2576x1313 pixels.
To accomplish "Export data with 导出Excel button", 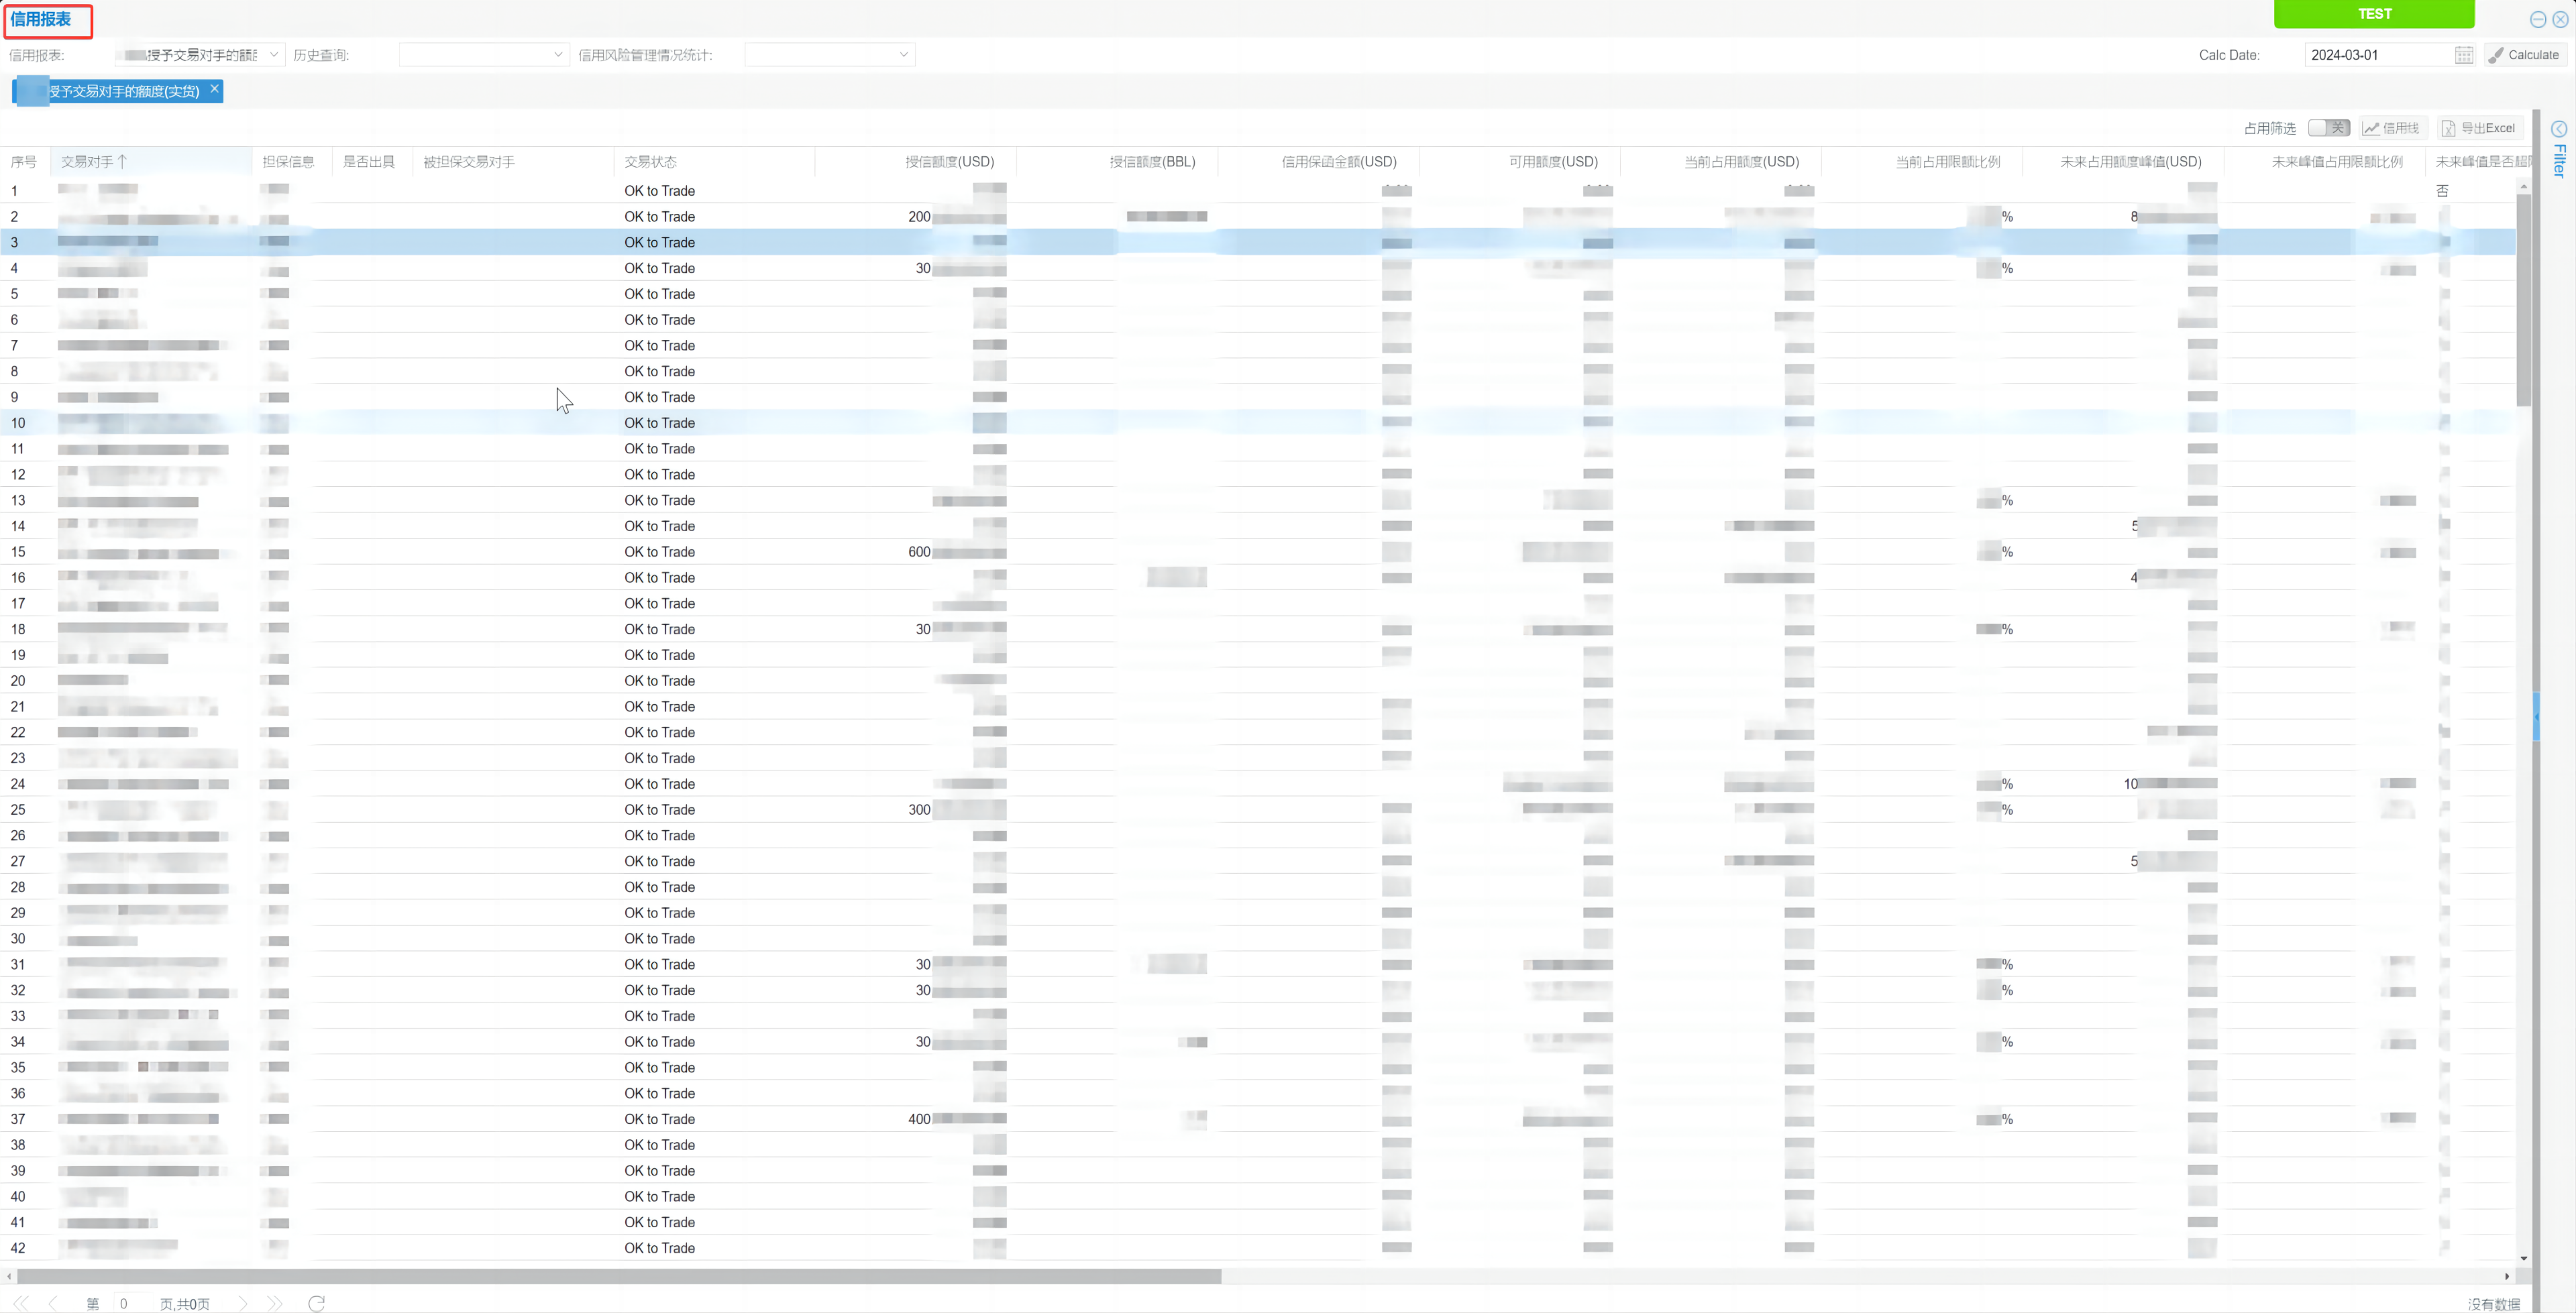I will [2479, 128].
